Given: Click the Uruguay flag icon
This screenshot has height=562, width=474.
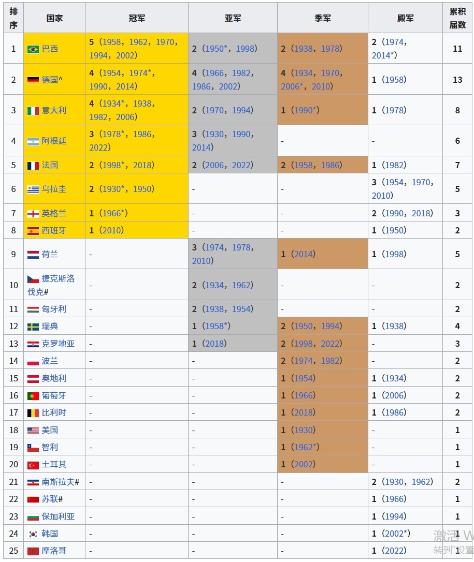Looking at the screenshot, I should [x=33, y=189].
